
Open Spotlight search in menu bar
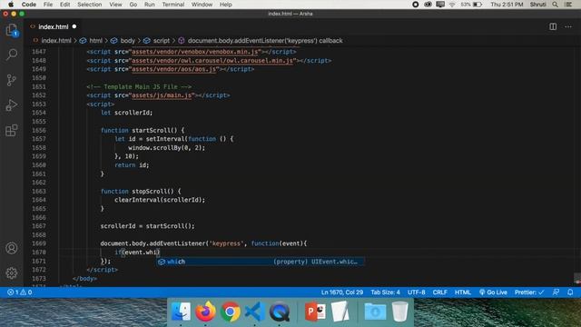coord(555,5)
